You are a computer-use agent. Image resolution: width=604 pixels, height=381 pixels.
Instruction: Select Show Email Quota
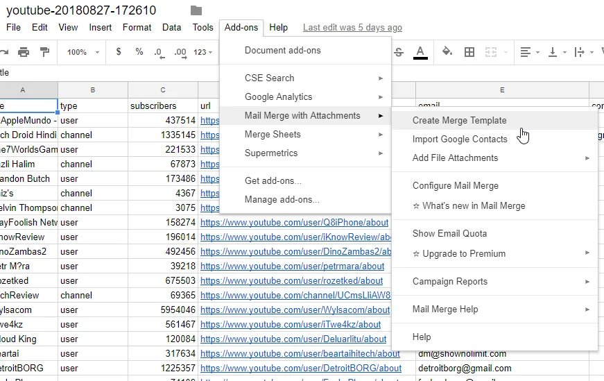tap(495, 233)
